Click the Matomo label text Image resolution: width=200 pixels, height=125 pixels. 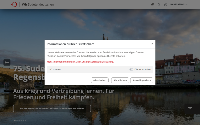pyautogui.click(x=57, y=70)
